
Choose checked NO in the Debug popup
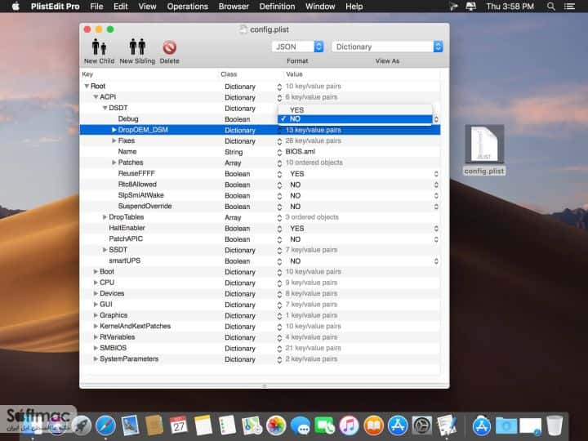coord(355,119)
